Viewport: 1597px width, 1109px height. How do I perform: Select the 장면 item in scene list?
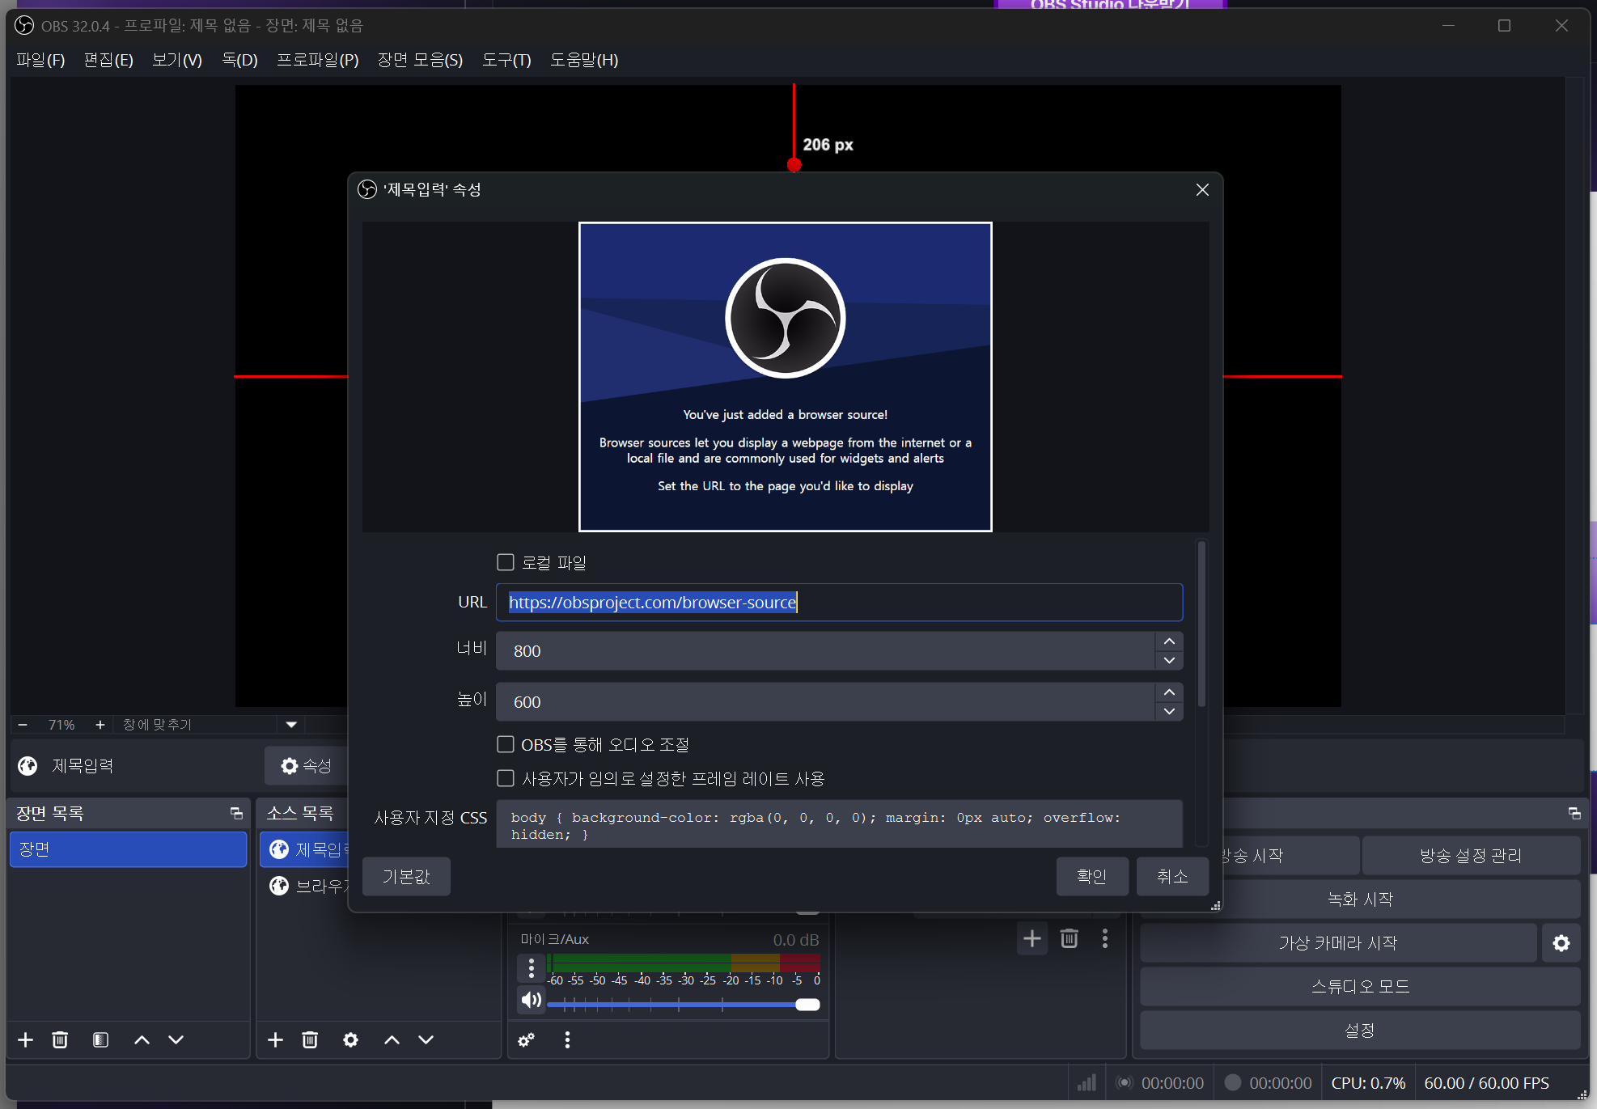tap(128, 849)
